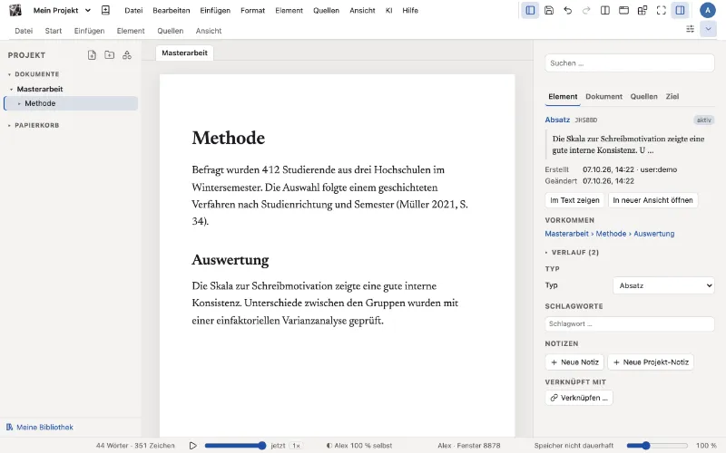Click the 100 % zoom value

(706, 446)
